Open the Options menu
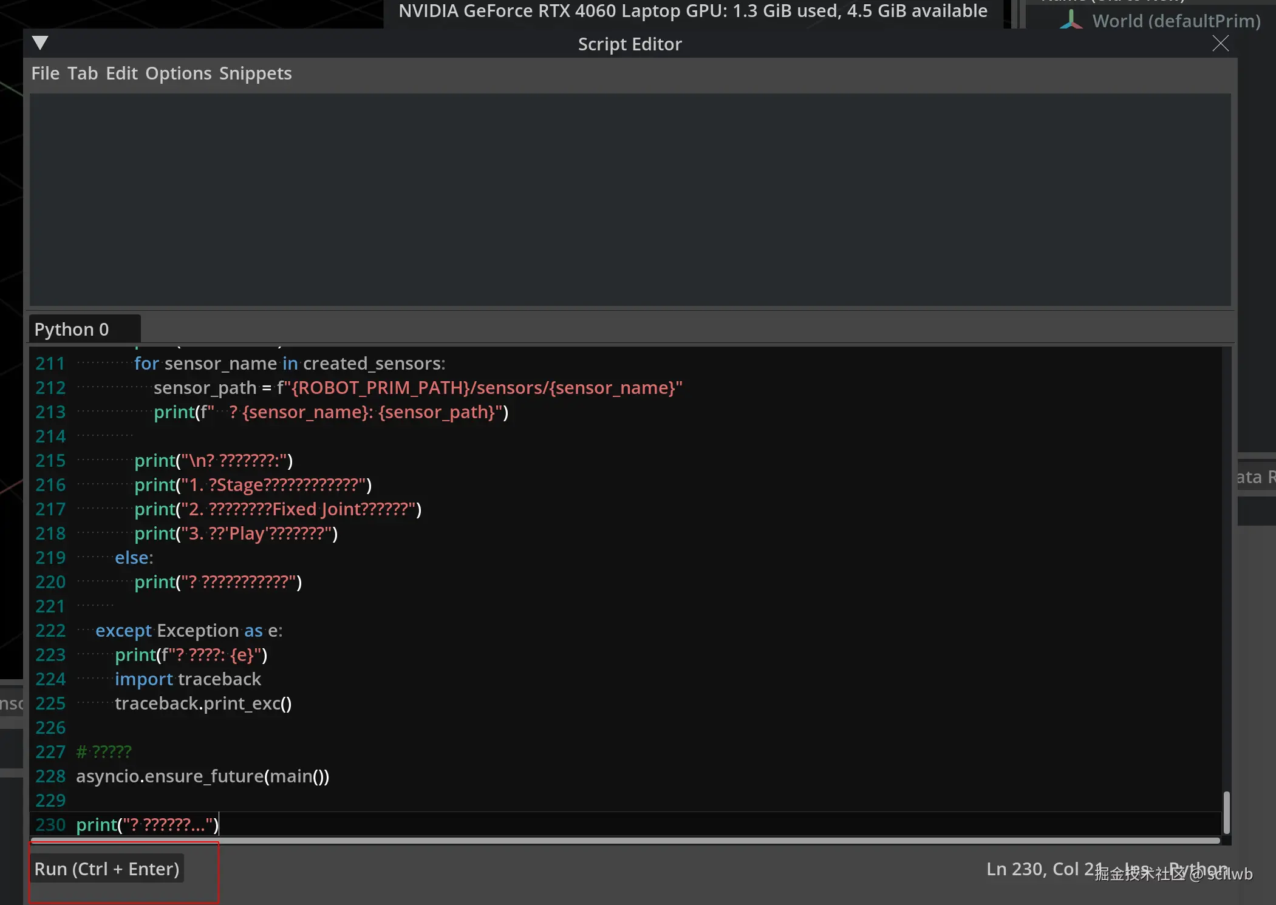This screenshot has width=1276, height=905. tap(178, 73)
